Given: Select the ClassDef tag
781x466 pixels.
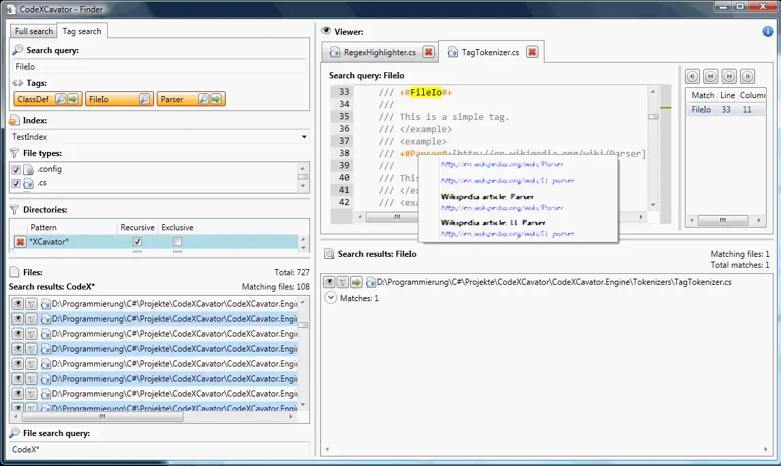Looking at the screenshot, I should [33, 99].
